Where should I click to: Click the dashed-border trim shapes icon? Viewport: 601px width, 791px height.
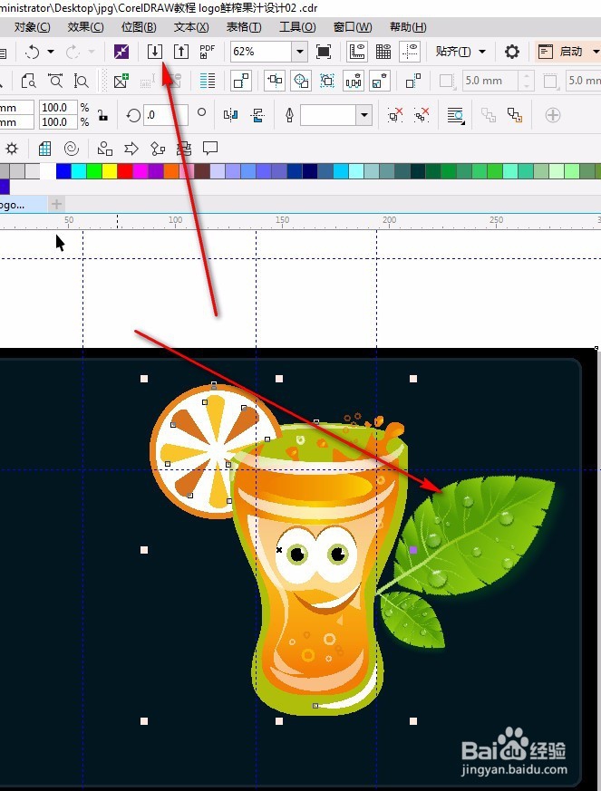tap(327, 81)
